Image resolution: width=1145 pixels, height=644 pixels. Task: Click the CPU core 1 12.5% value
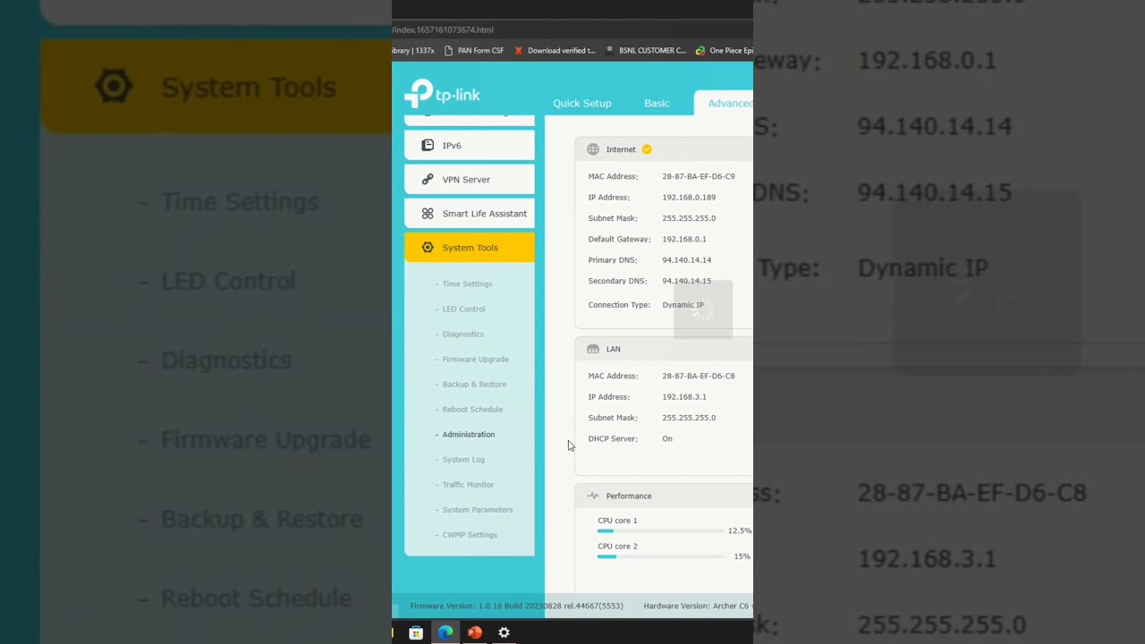coord(740,530)
